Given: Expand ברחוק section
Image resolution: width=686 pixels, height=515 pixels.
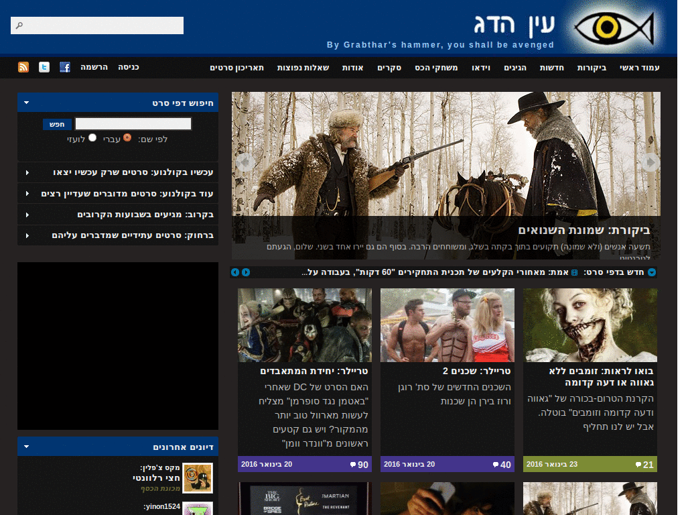Looking at the screenshot, I should pyautogui.click(x=27, y=235).
